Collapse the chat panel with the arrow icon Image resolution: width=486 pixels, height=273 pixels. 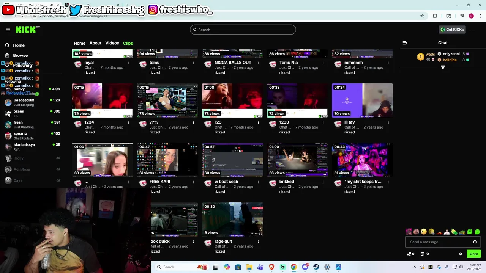tap(405, 43)
